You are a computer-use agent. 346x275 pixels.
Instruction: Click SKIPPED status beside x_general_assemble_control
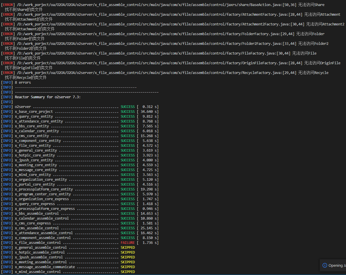pos(128,248)
